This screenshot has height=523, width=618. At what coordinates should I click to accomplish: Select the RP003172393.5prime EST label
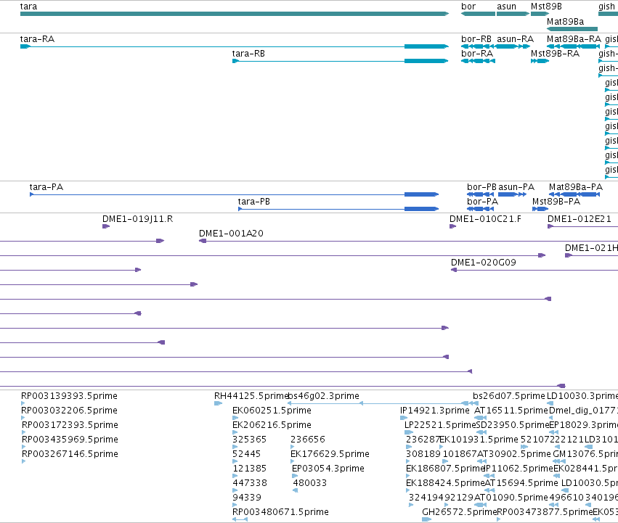[x=70, y=425]
